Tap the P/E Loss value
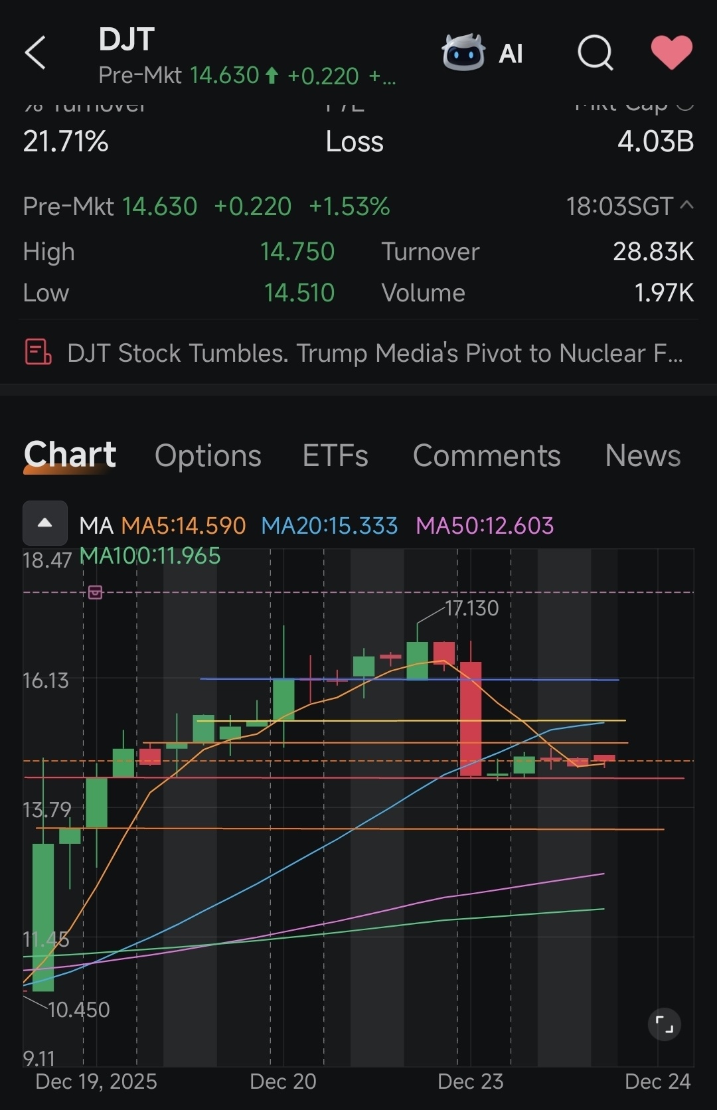Image resolution: width=717 pixels, height=1110 pixels. click(355, 141)
